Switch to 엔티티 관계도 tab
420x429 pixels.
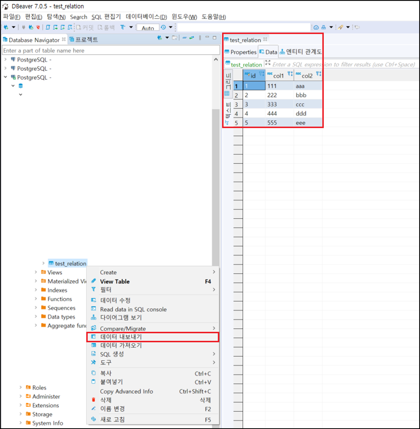coord(300,52)
